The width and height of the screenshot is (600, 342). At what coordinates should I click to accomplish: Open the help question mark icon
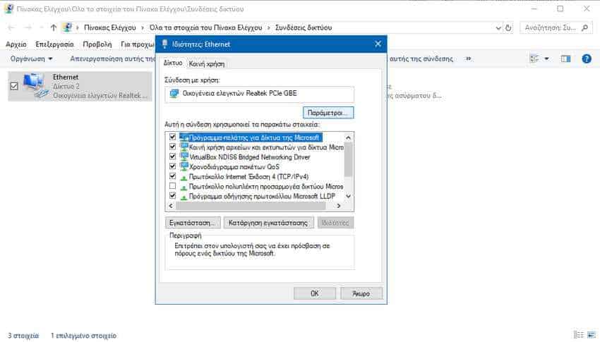[x=586, y=59]
